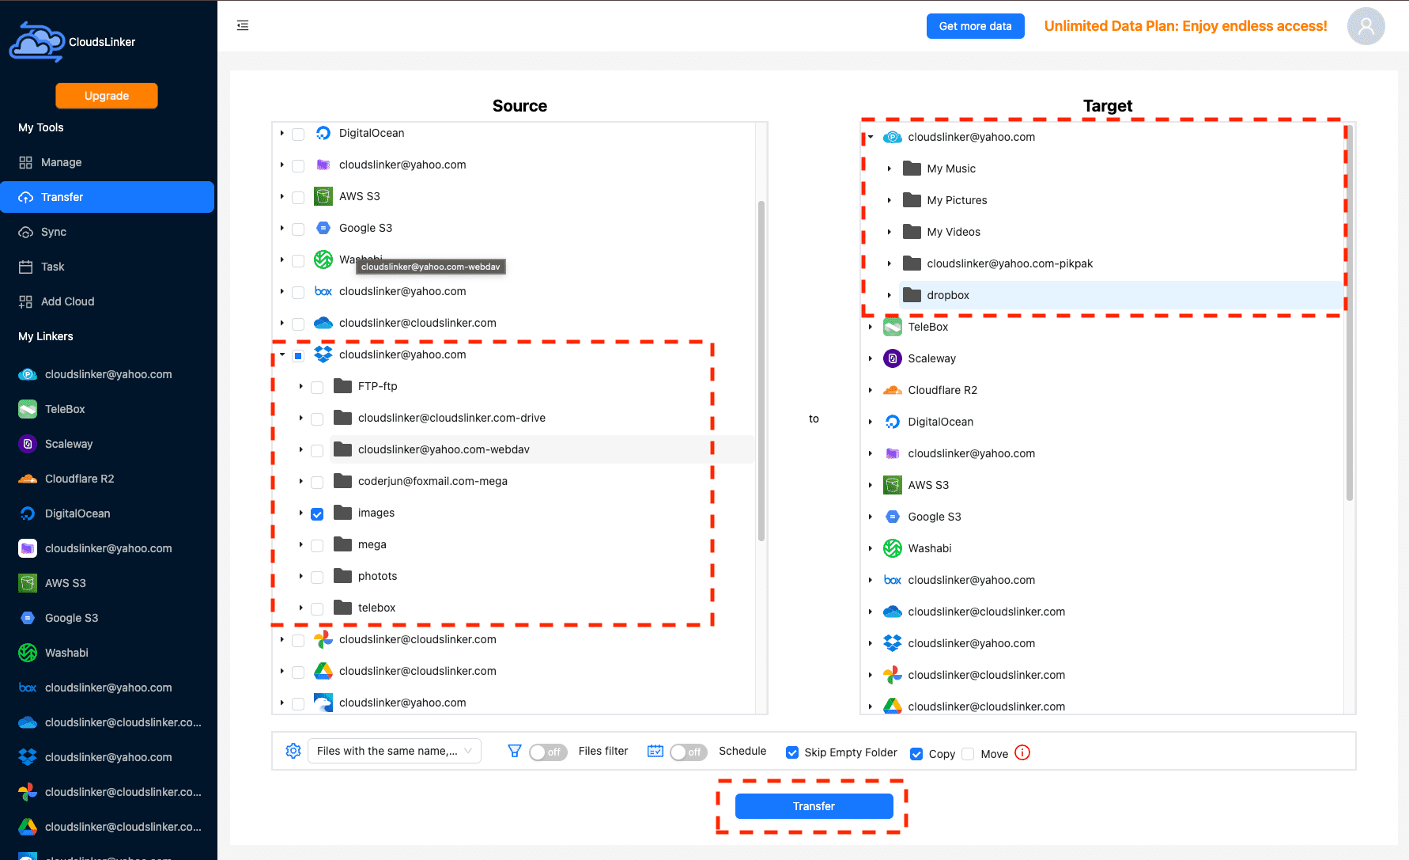Open Manage in the sidebar
This screenshot has height=860, width=1409.
(x=107, y=162)
